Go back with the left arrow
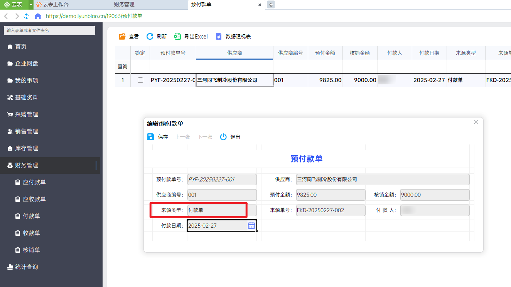511x287 pixels. click(6, 16)
